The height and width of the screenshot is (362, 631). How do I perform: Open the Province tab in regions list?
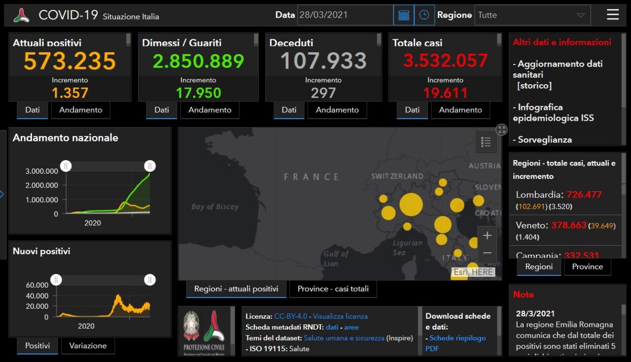587,266
